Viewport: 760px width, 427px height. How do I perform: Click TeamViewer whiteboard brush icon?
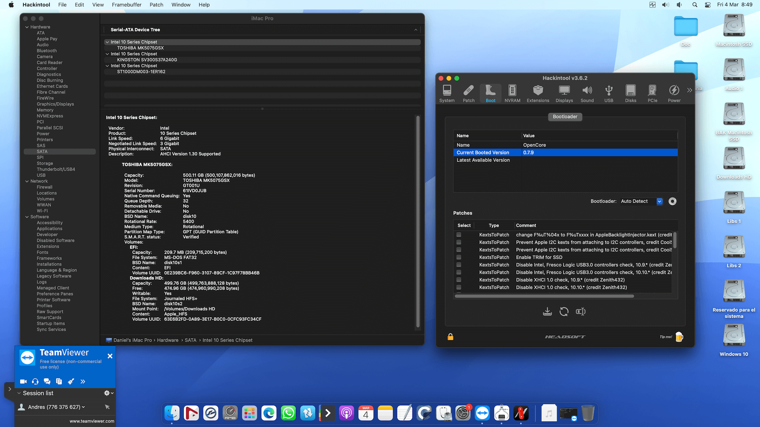pos(71,382)
